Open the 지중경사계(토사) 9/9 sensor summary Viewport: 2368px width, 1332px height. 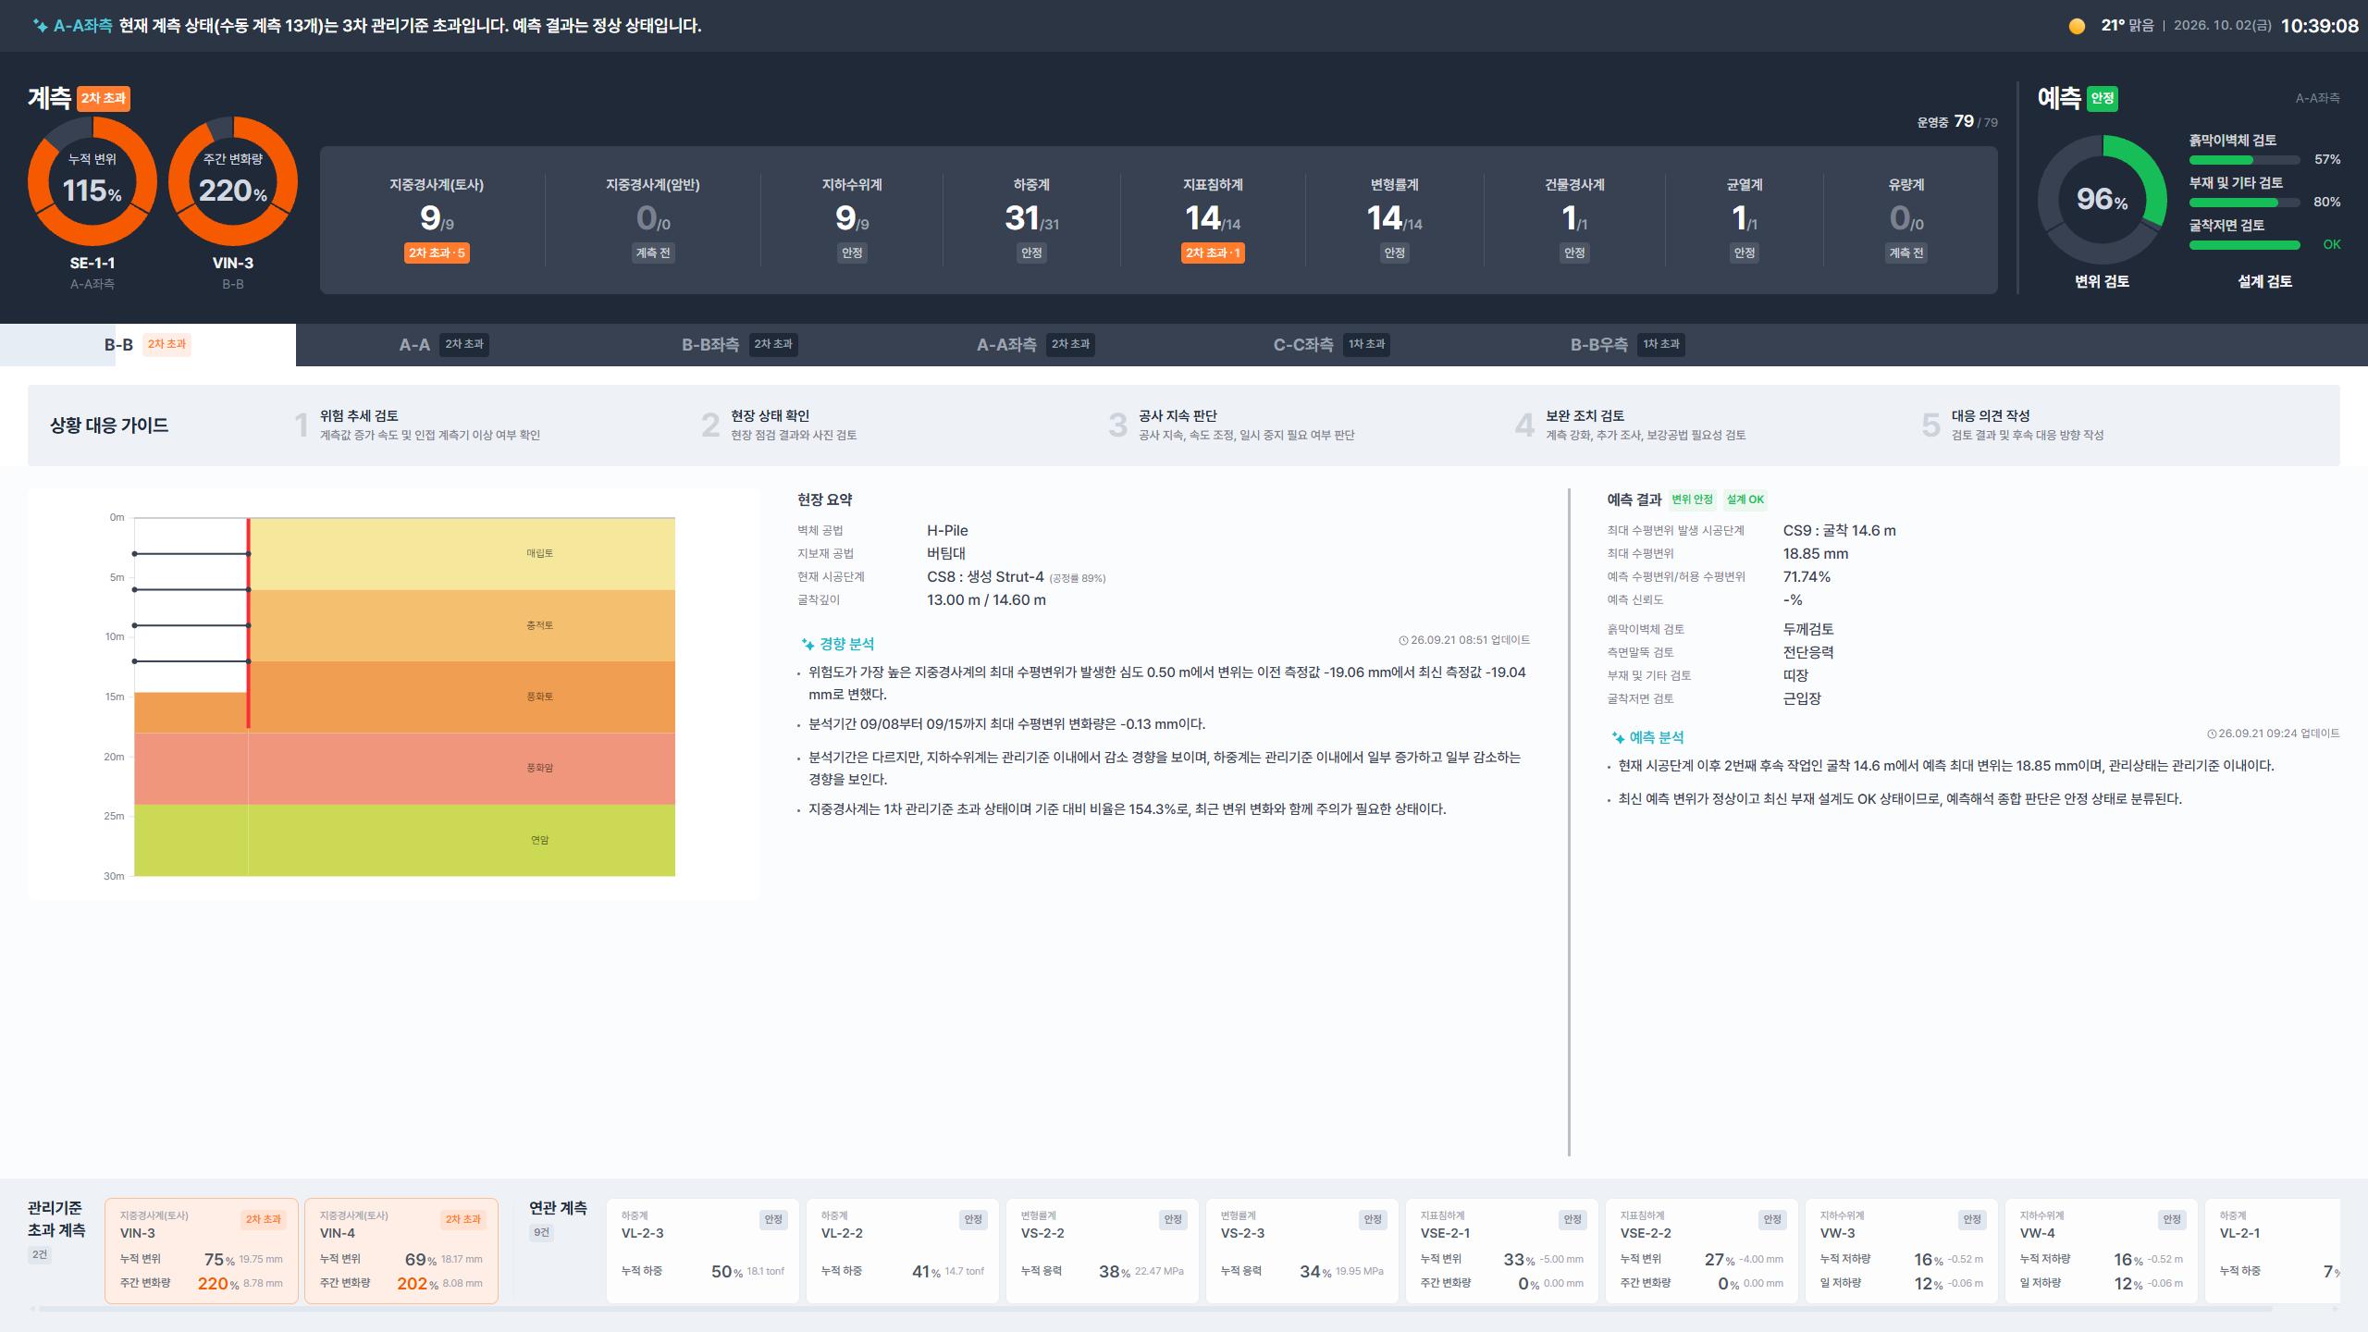(437, 220)
